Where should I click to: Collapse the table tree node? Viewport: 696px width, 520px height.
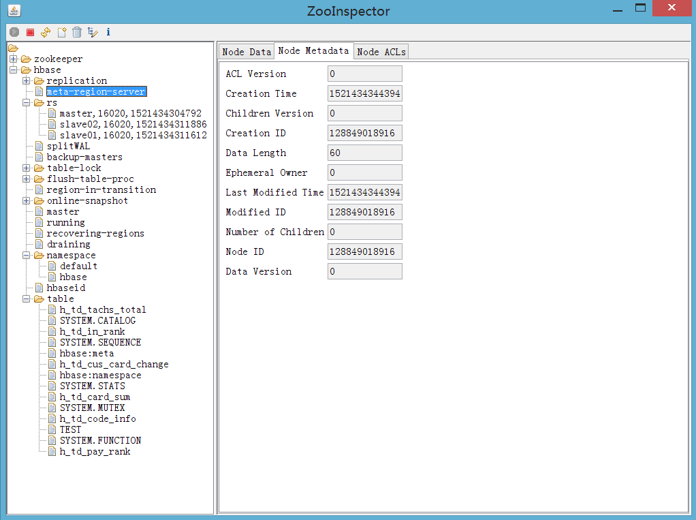click(x=26, y=299)
